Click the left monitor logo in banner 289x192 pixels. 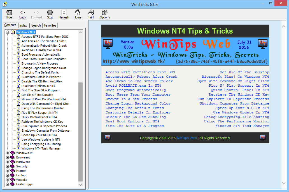coord(108,44)
